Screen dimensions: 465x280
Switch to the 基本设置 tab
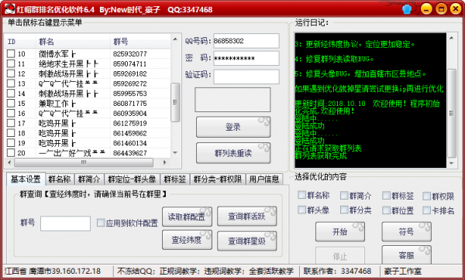click(x=26, y=179)
